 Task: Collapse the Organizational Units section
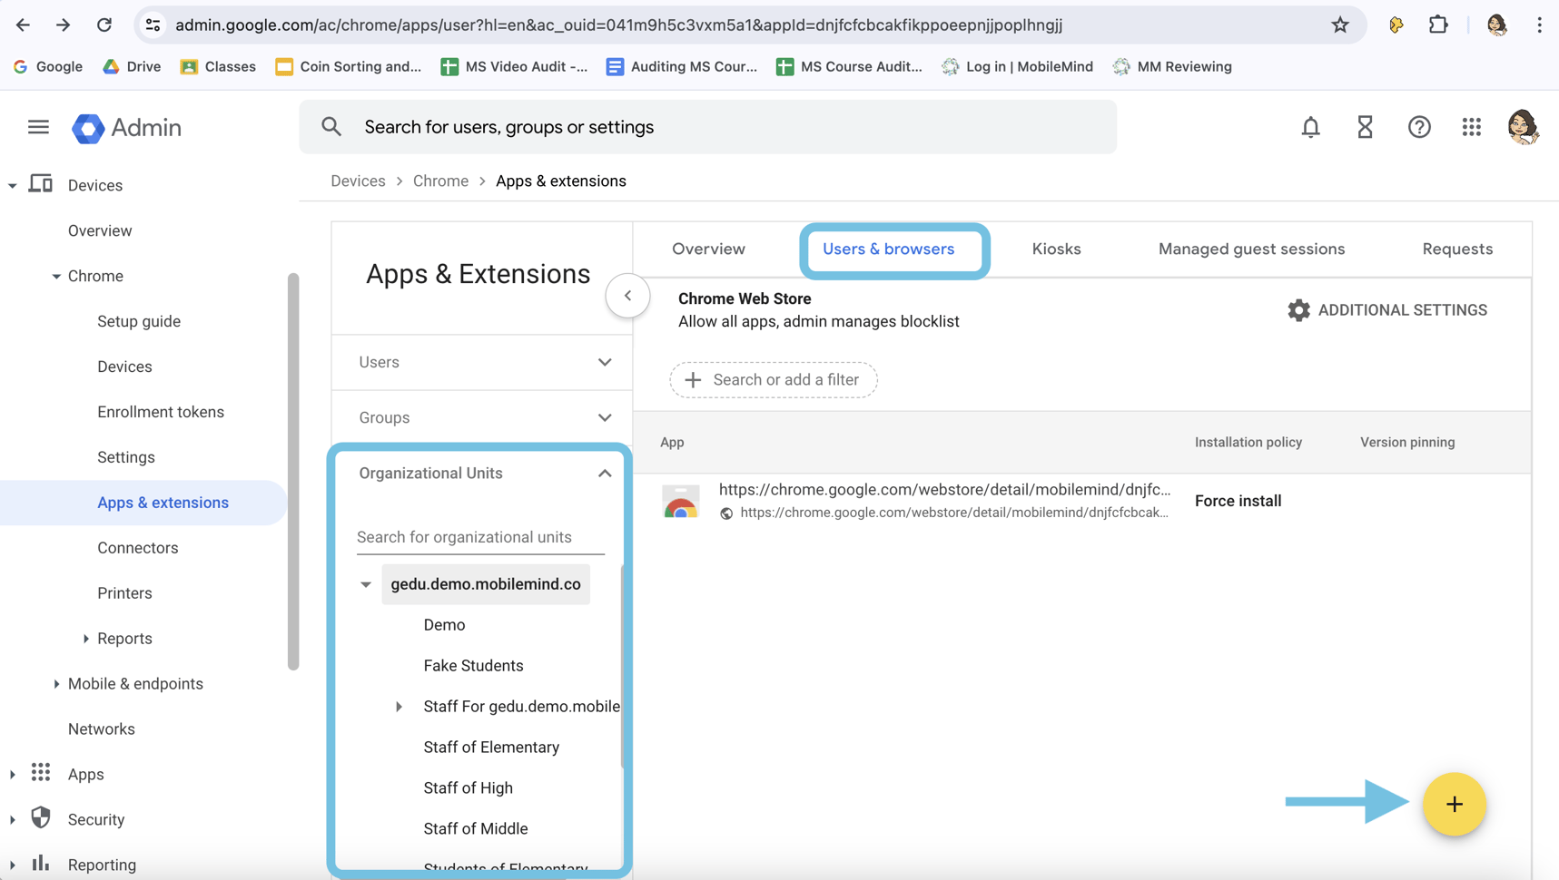[x=604, y=473]
